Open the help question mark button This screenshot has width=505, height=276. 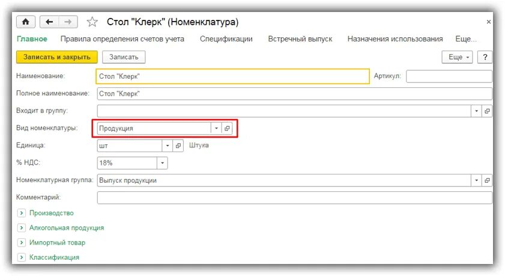(485, 57)
